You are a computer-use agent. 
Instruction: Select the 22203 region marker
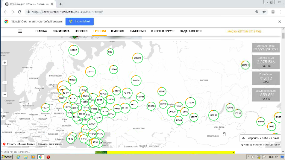[x=113, y=69]
